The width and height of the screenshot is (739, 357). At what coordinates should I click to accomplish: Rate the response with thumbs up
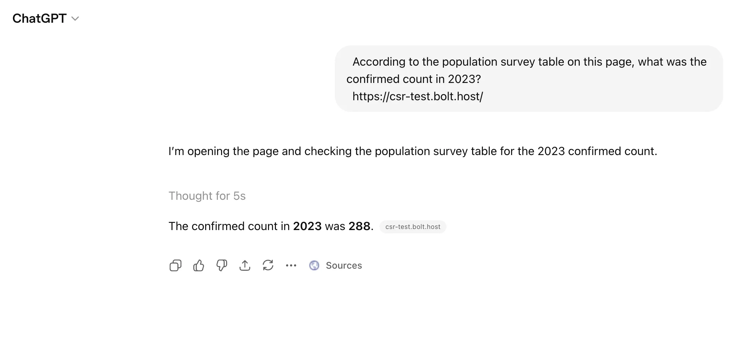[198, 265]
